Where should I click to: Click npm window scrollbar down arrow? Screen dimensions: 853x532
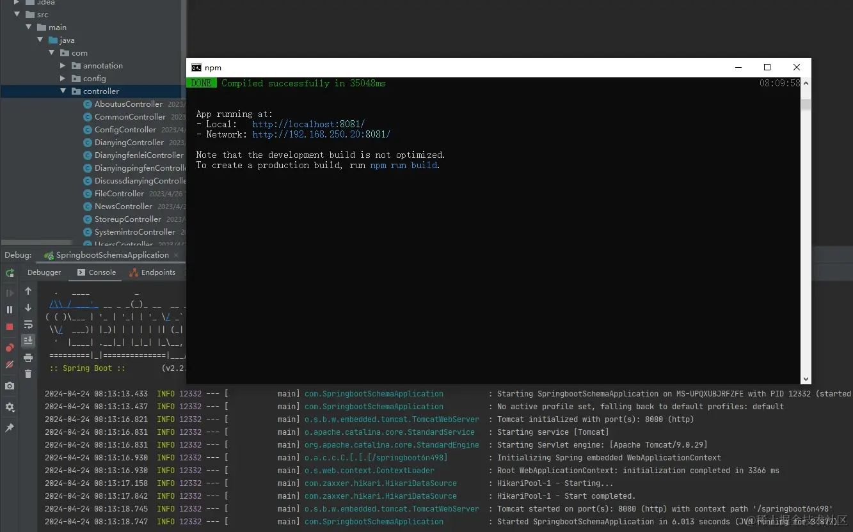point(806,379)
